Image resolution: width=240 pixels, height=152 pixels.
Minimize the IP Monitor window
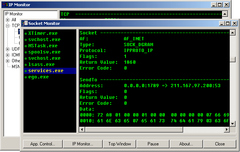pos(214,5)
